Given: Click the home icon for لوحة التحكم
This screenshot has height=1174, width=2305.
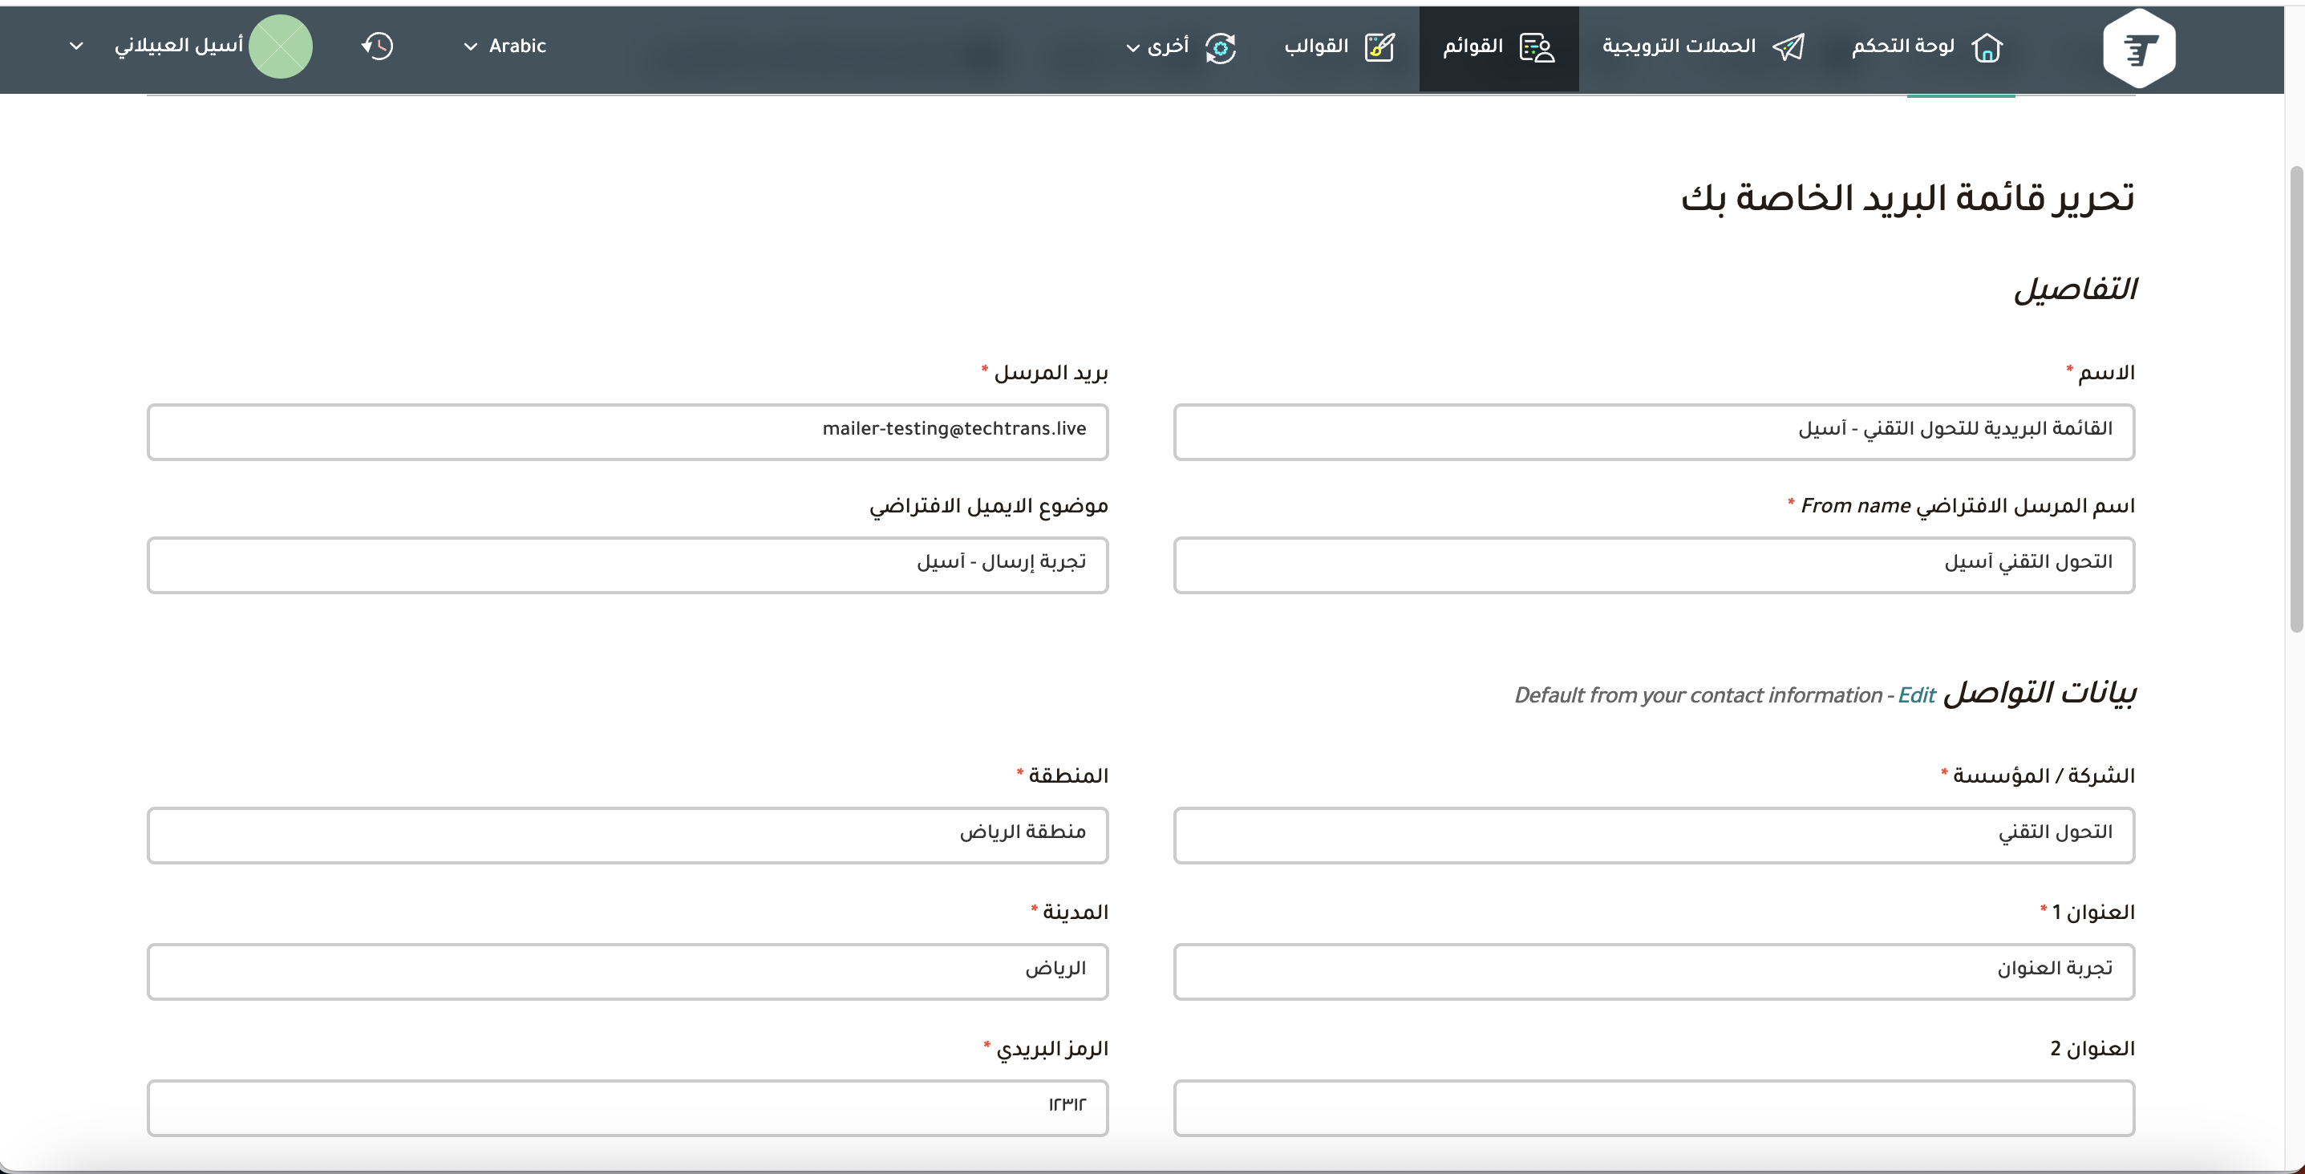Looking at the screenshot, I should coord(1987,47).
